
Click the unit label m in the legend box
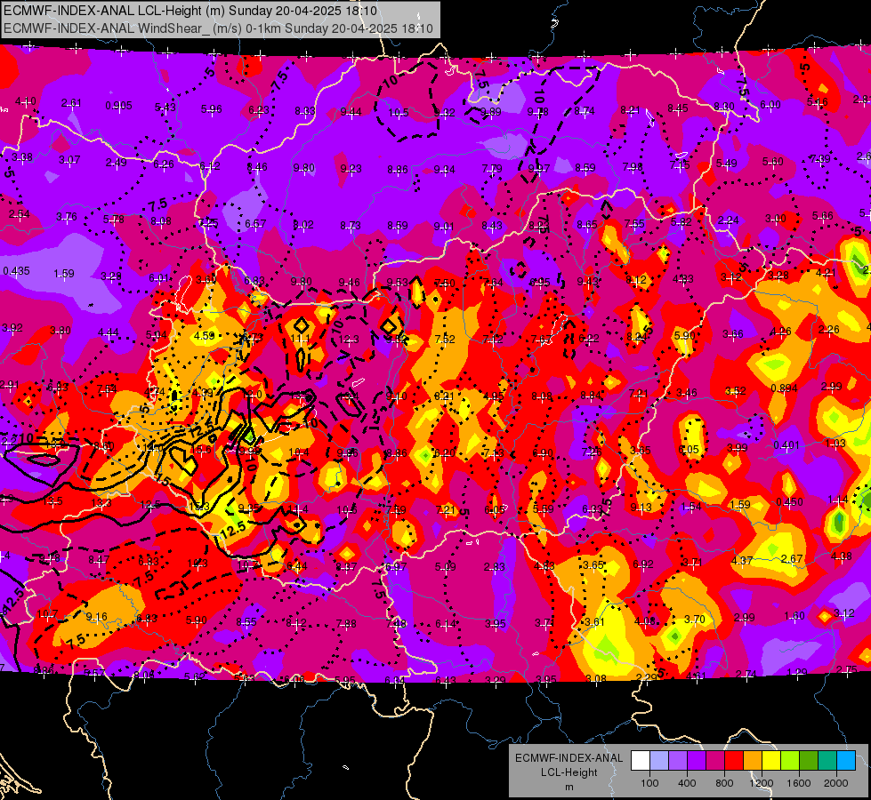[569, 788]
